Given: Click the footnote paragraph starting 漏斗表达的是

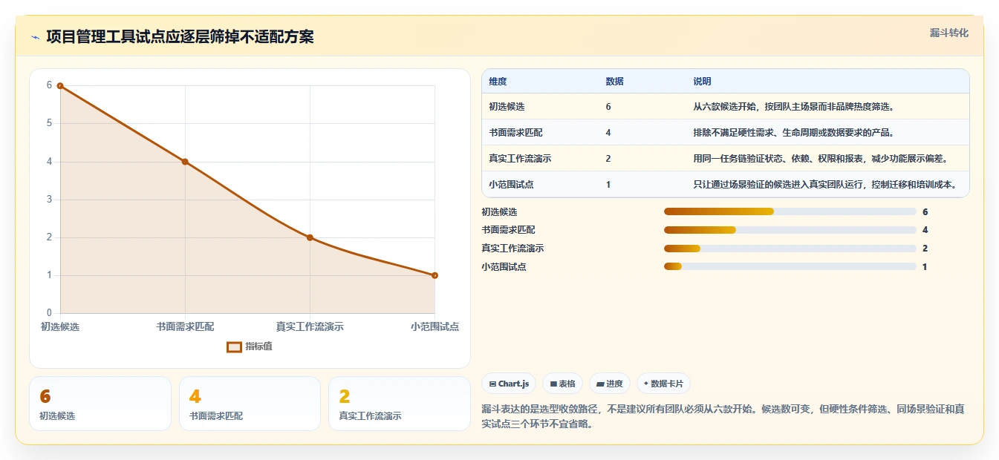Looking at the screenshot, I should click(x=723, y=417).
